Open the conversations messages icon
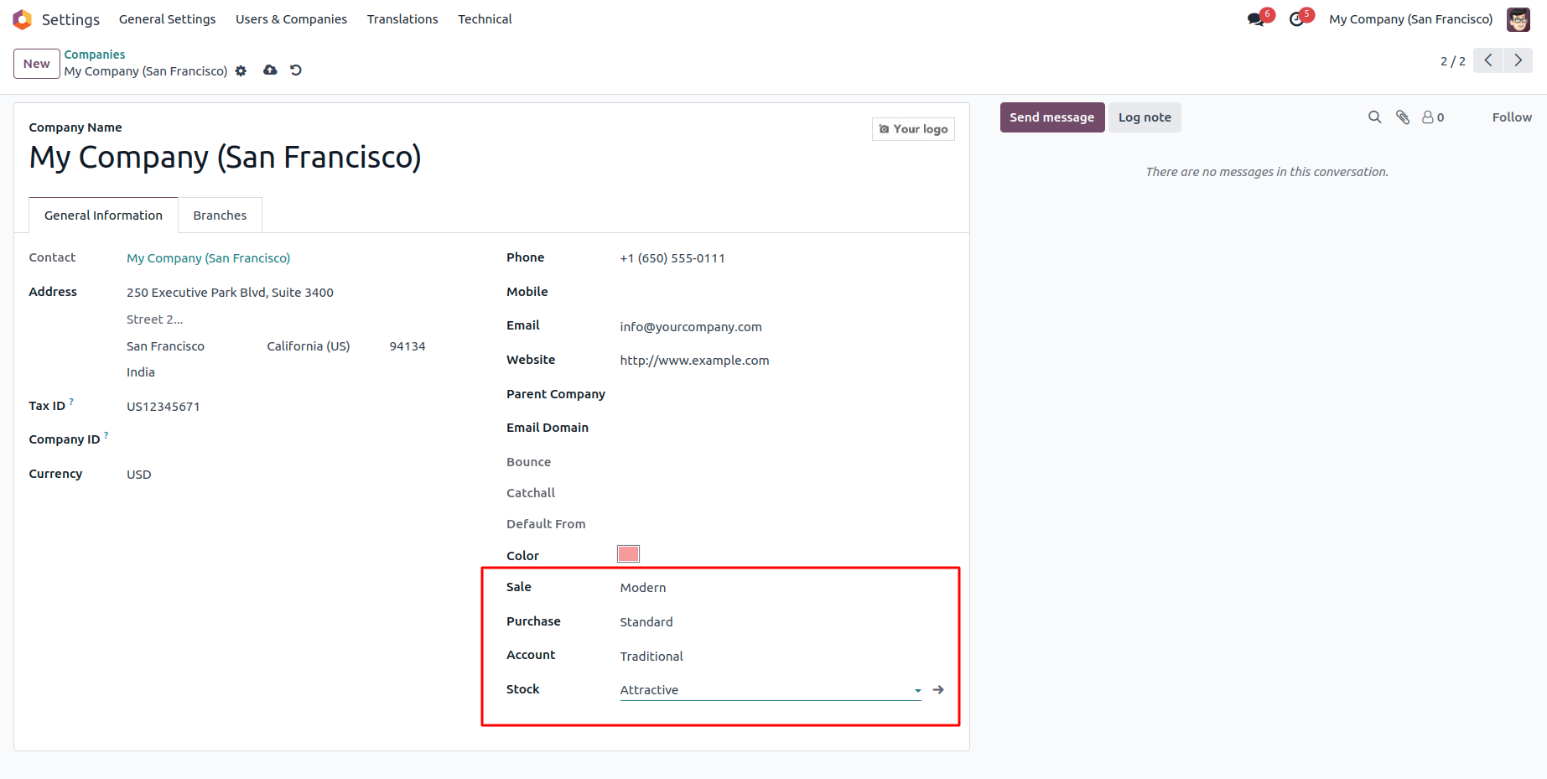The width and height of the screenshot is (1547, 779). pyautogui.click(x=1255, y=19)
